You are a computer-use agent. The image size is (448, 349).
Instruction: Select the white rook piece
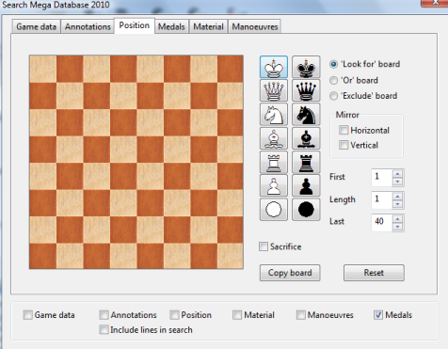274,162
